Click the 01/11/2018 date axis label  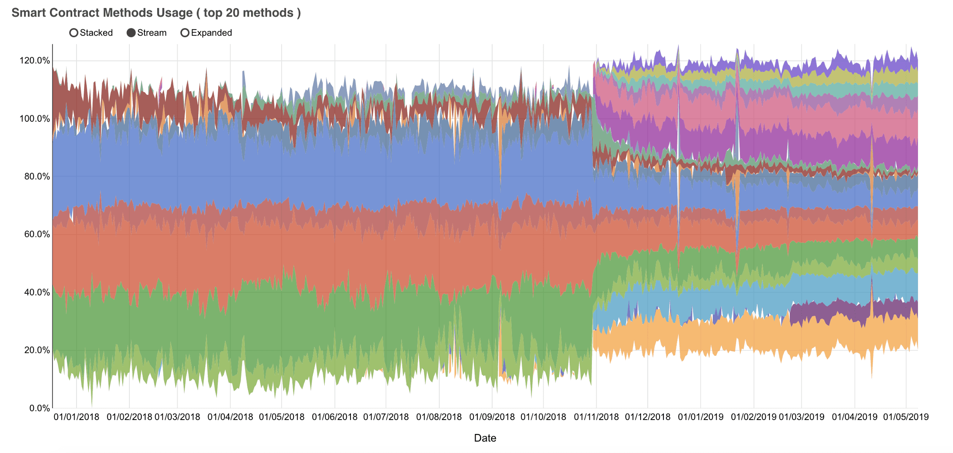point(596,417)
